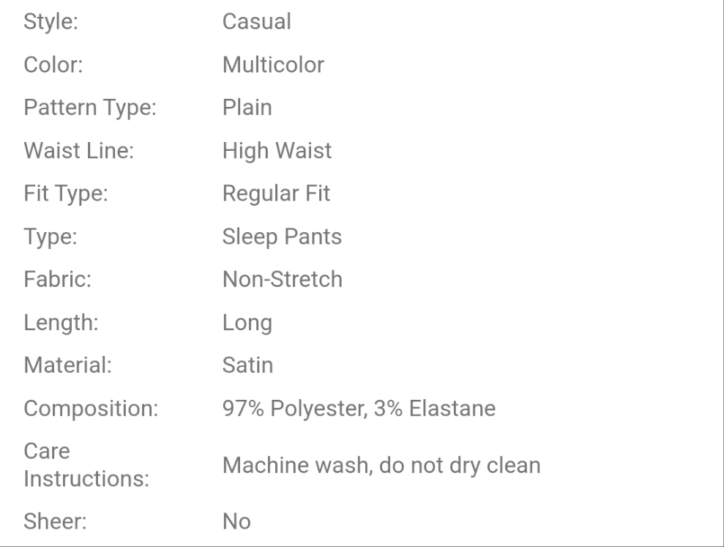724x547 pixels.
Task: Select the "Non-Stretch" fabric value
Action: (282, 279)
